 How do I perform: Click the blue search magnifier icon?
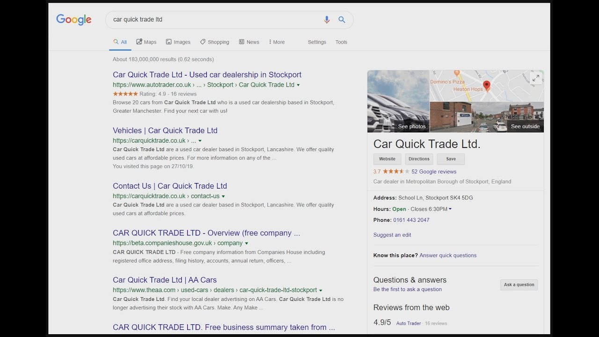(x=342, y=20)
